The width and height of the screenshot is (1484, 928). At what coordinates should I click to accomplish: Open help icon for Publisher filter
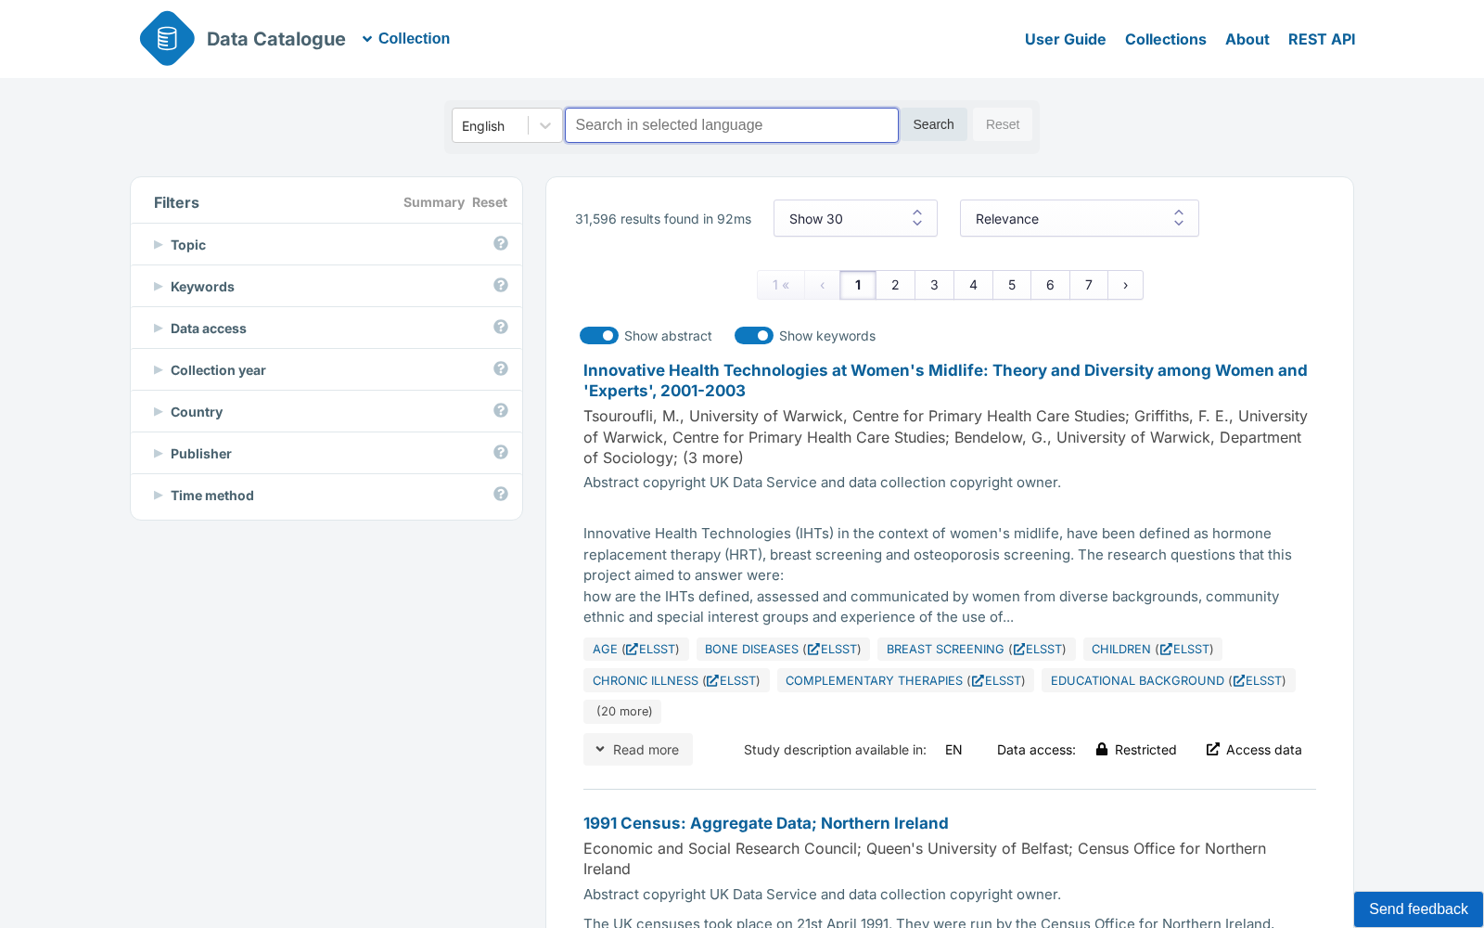501,452
